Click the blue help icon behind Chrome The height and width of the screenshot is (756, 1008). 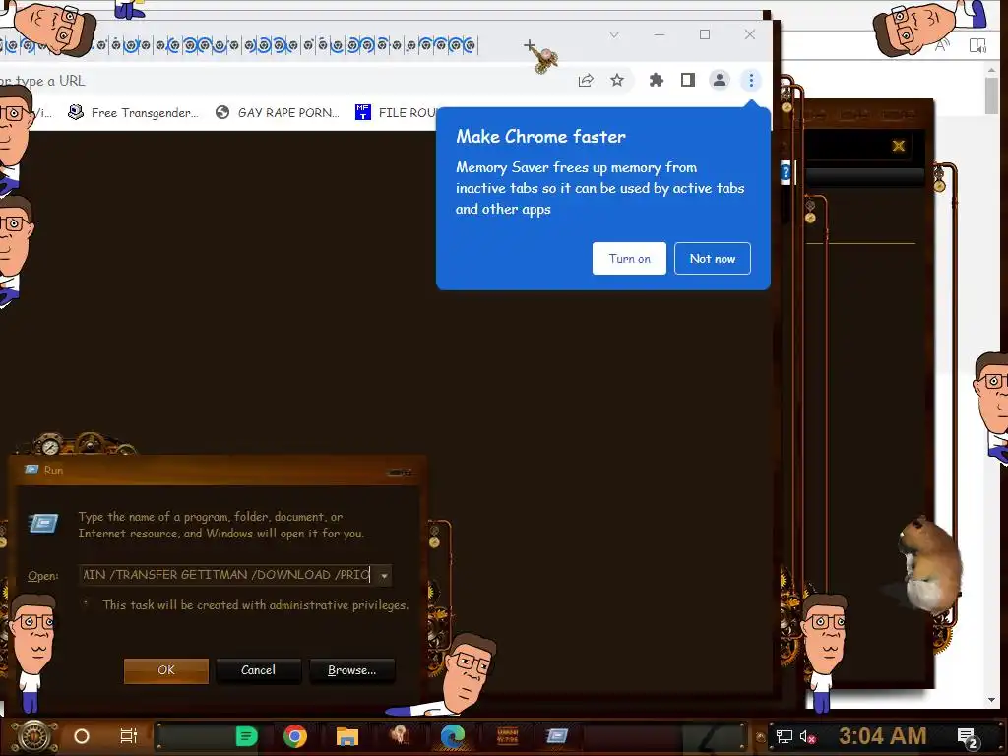tap(786, 173)
